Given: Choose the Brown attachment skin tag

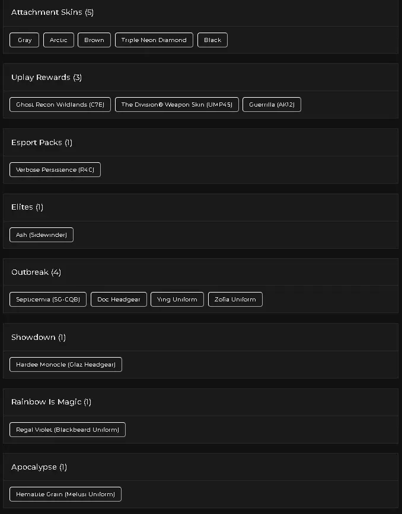Looking at the screenshot, I should coord(94,40).
